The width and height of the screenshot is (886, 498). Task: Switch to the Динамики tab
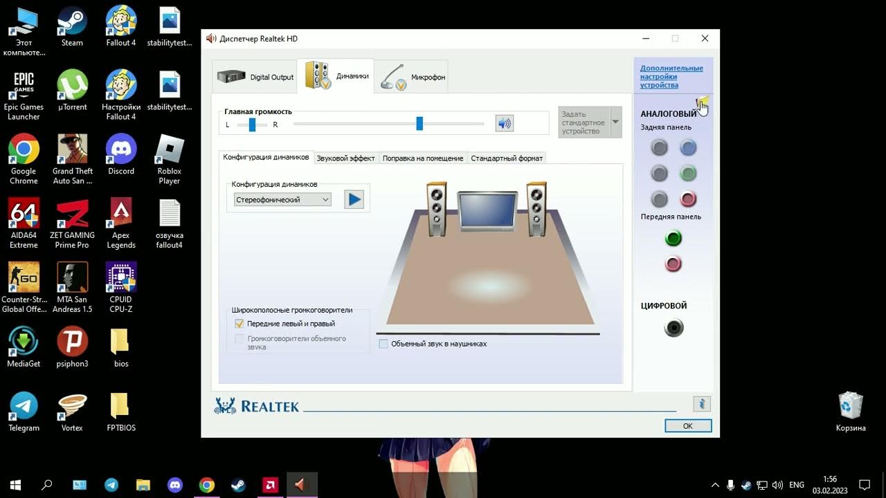point(336,76)
